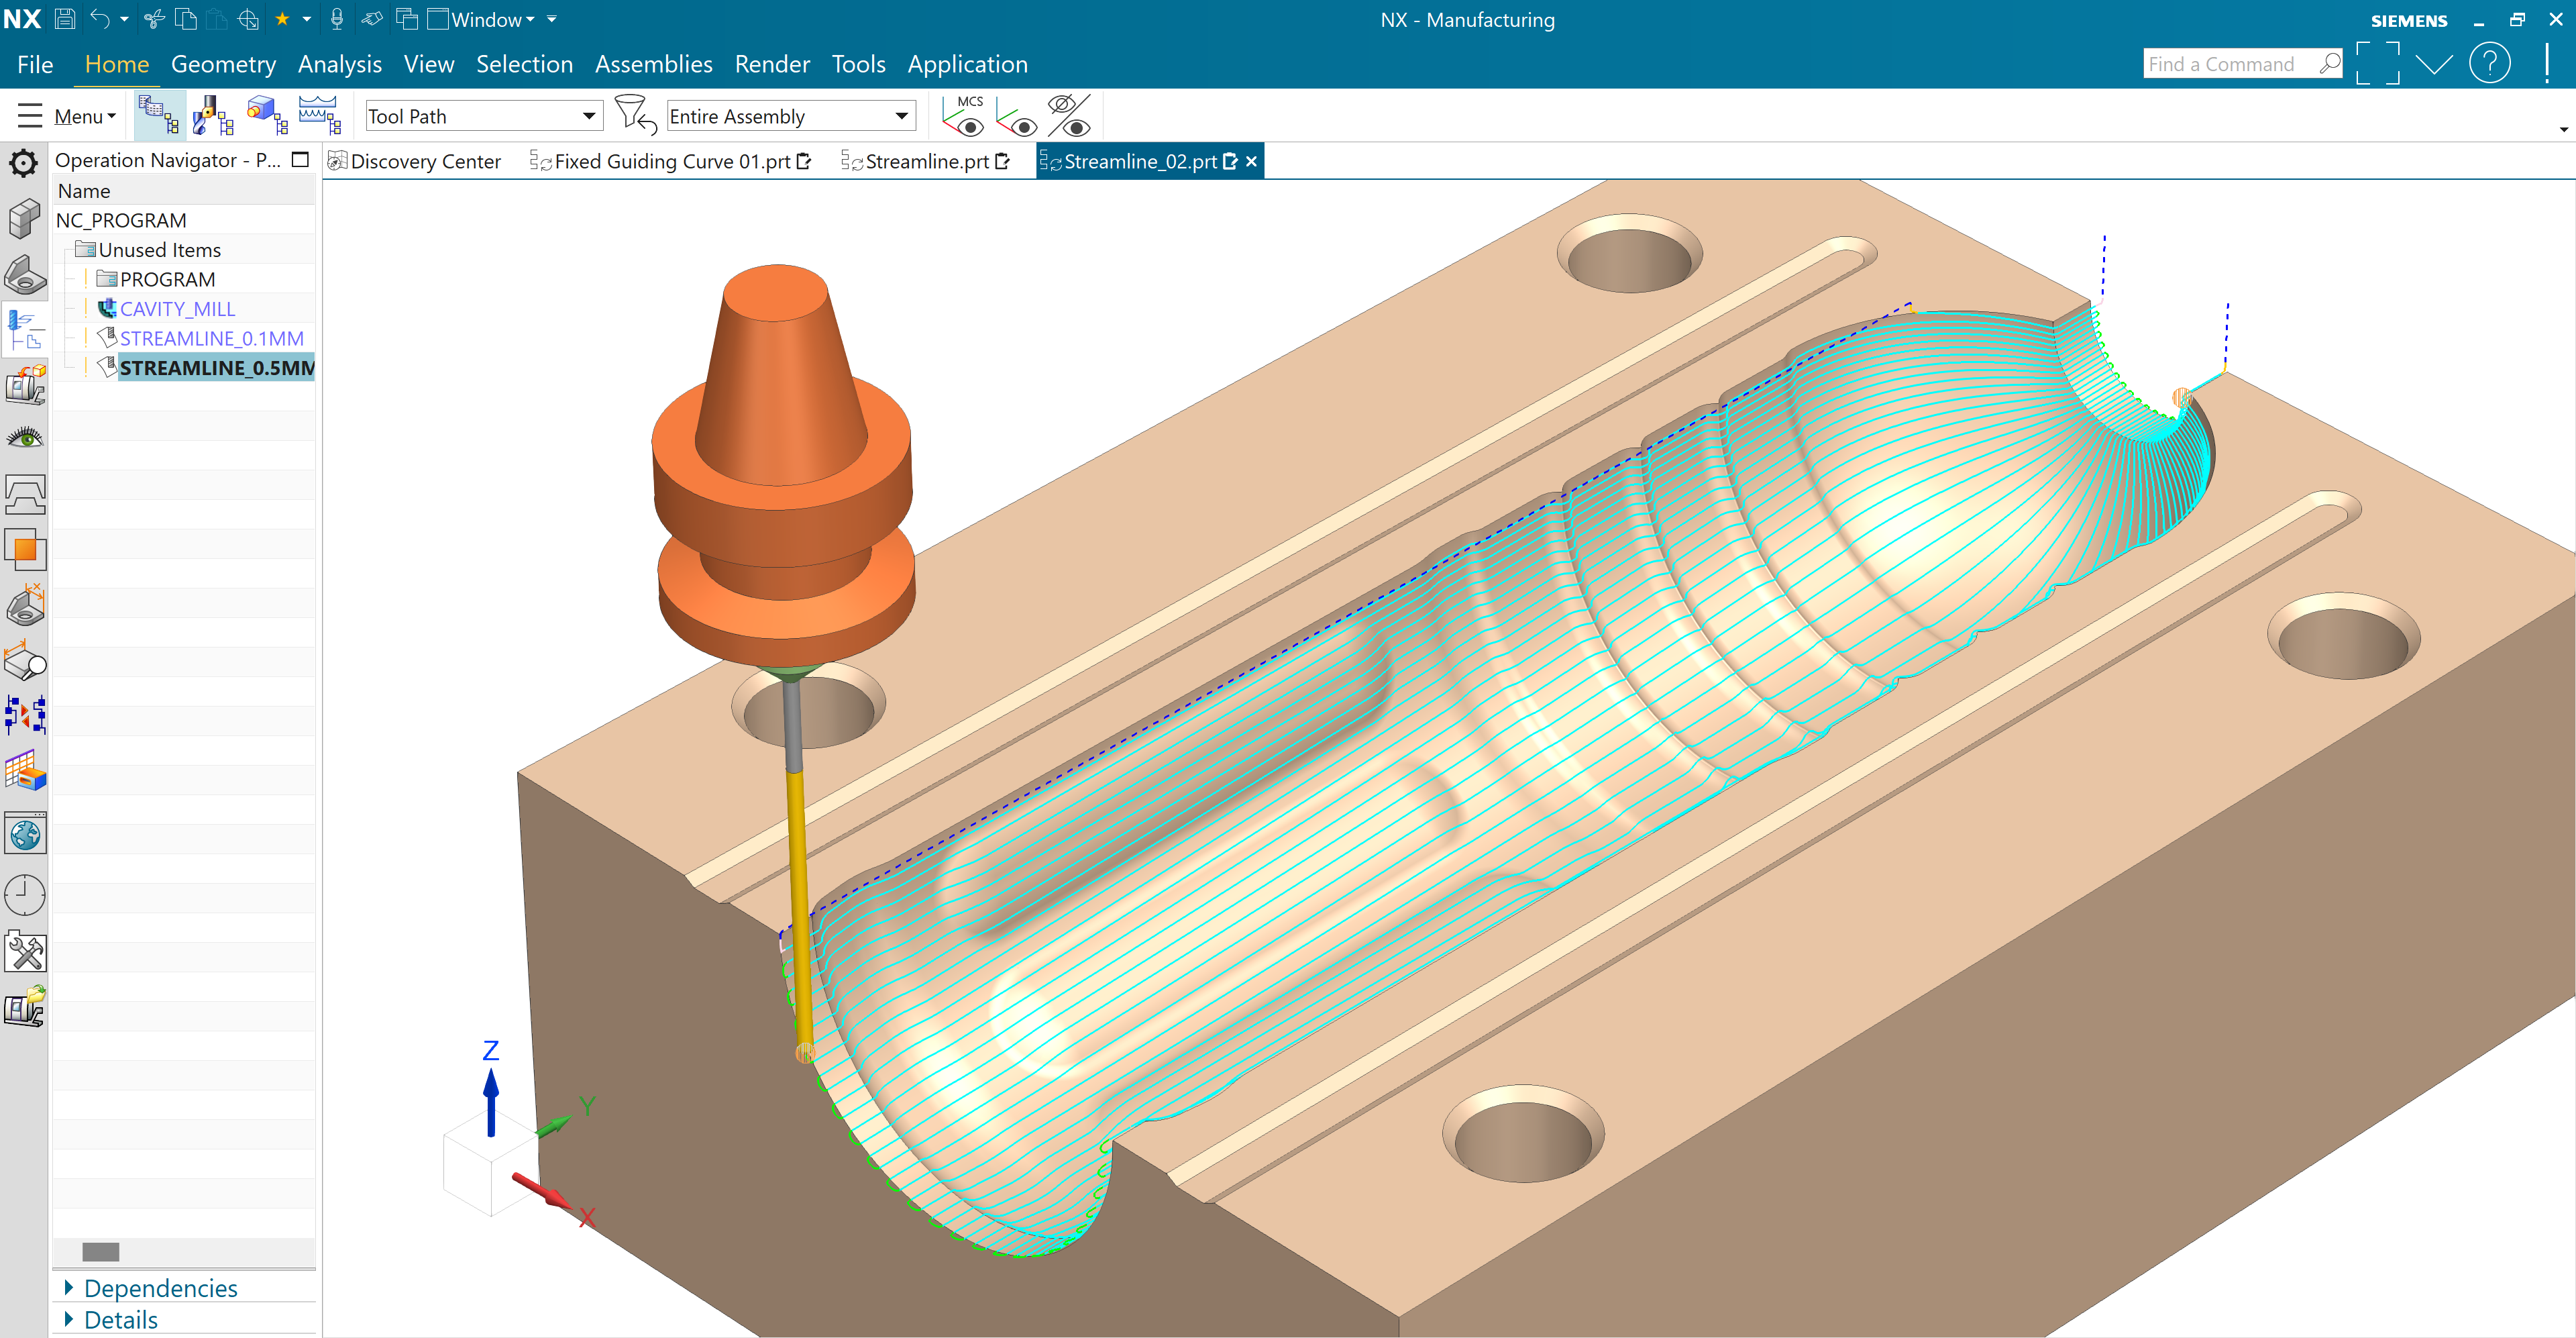Image resolution: width=2576 pixels, height=1338 pixels.
Task: Switch to Machine Tool View
Action: pos(212,115)
